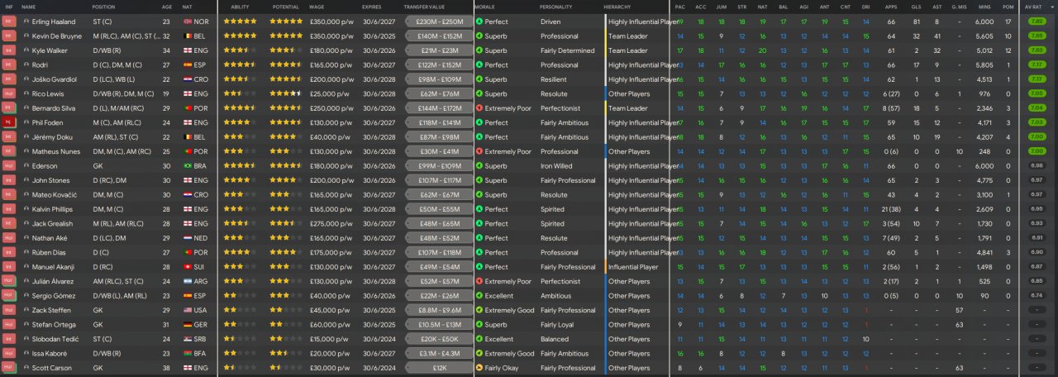Click the Switzerland flag in Manuel Akanji's row
Screen dimensions: 1058x377
point(188,267)
